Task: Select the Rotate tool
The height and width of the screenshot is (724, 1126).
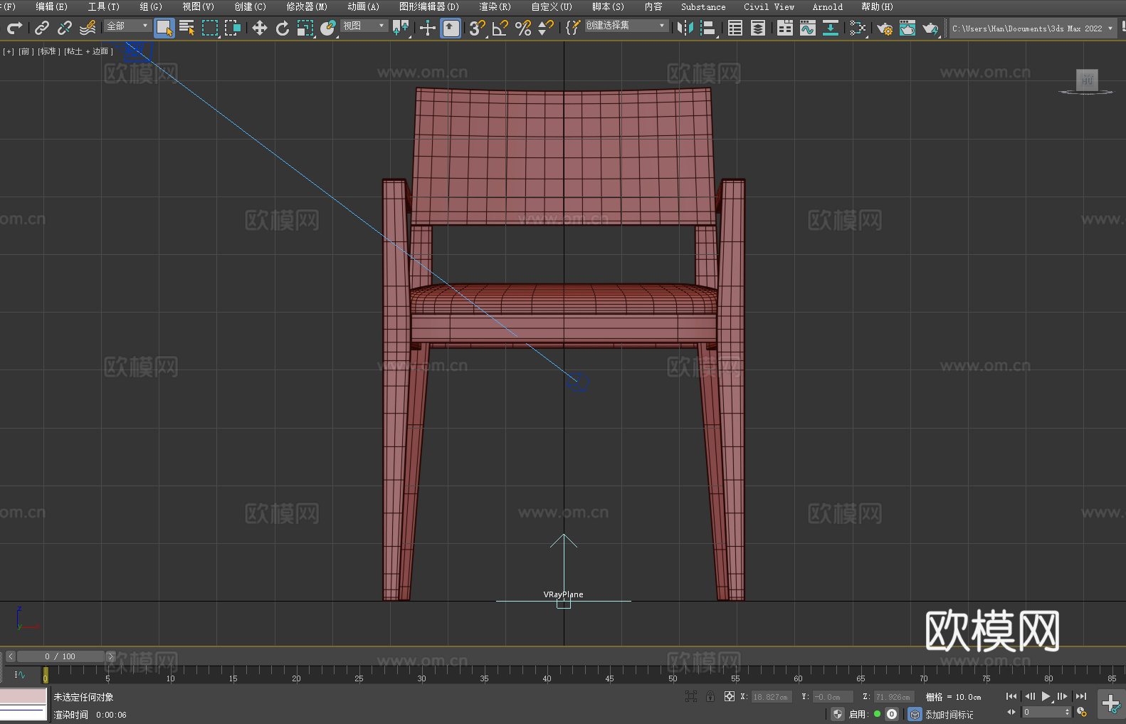Action: coord(283,28)
